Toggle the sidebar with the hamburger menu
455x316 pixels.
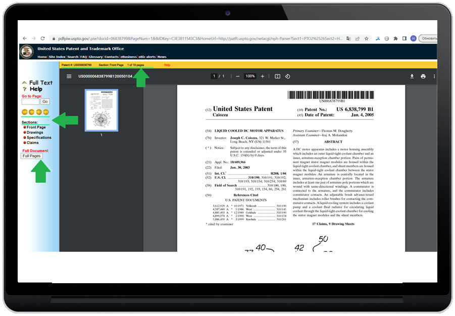coord(69,76)
